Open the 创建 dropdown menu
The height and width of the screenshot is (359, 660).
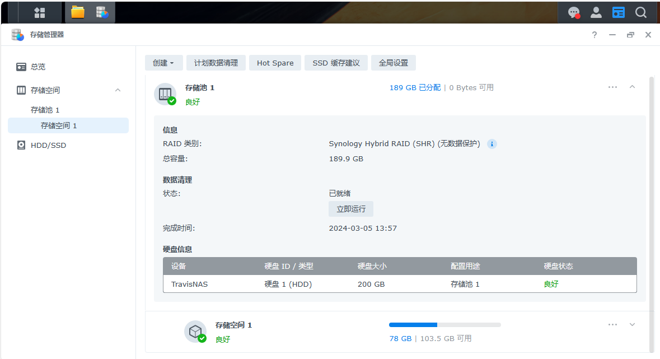(163, 63)
